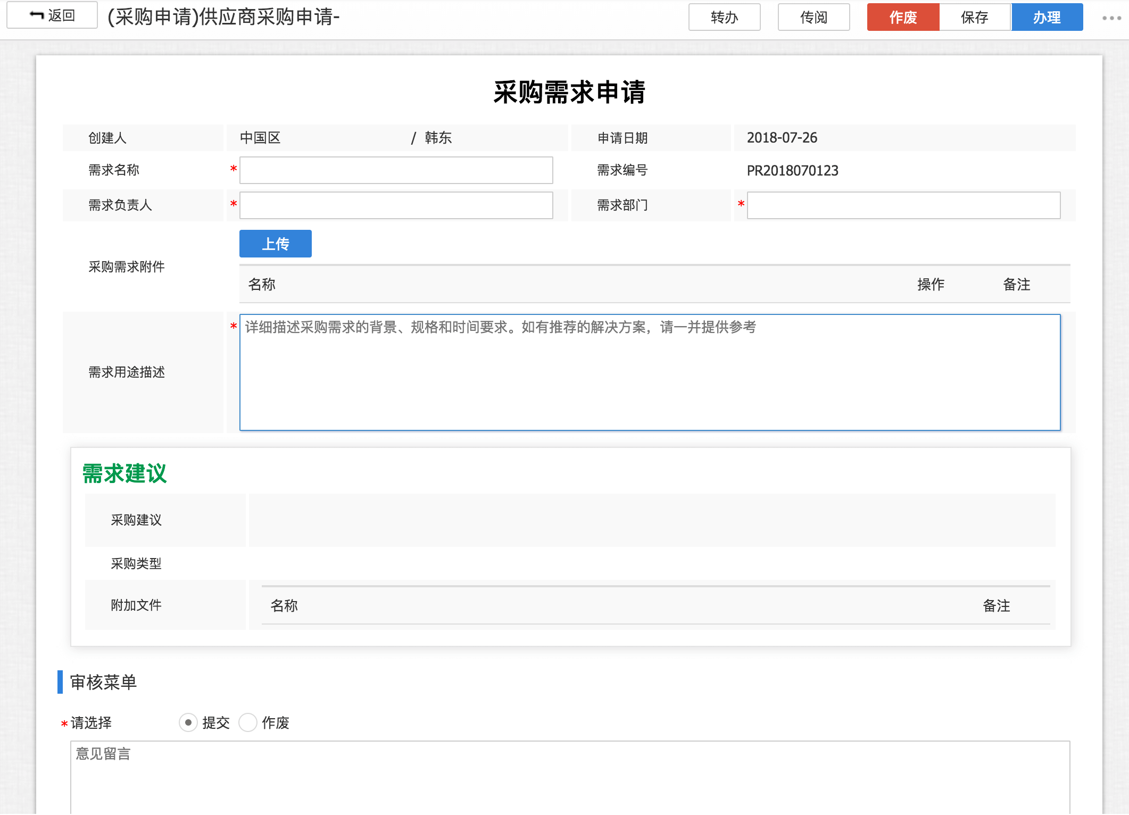Click the 采购建议 label
This screenshot has width=1129, height=815.
[x=136, y=520]
